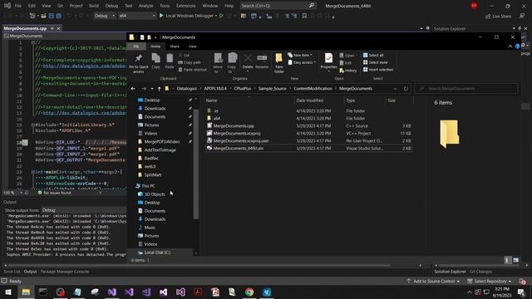532x299 pixels.
Task: Click Pin to Quick access in Explorer ribbon
Action: pyautogui.click(x=139, y=63)
